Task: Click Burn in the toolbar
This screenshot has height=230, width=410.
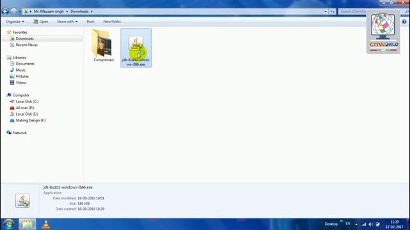Action: click(90, 22)
